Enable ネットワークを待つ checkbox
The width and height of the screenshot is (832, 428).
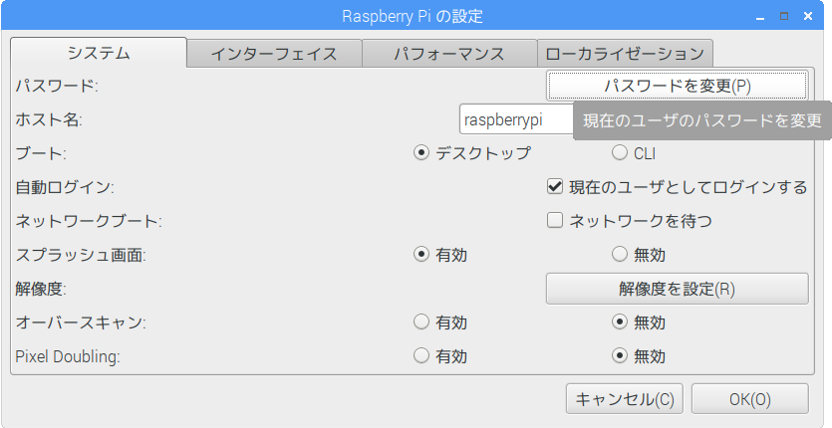(630, 221)
